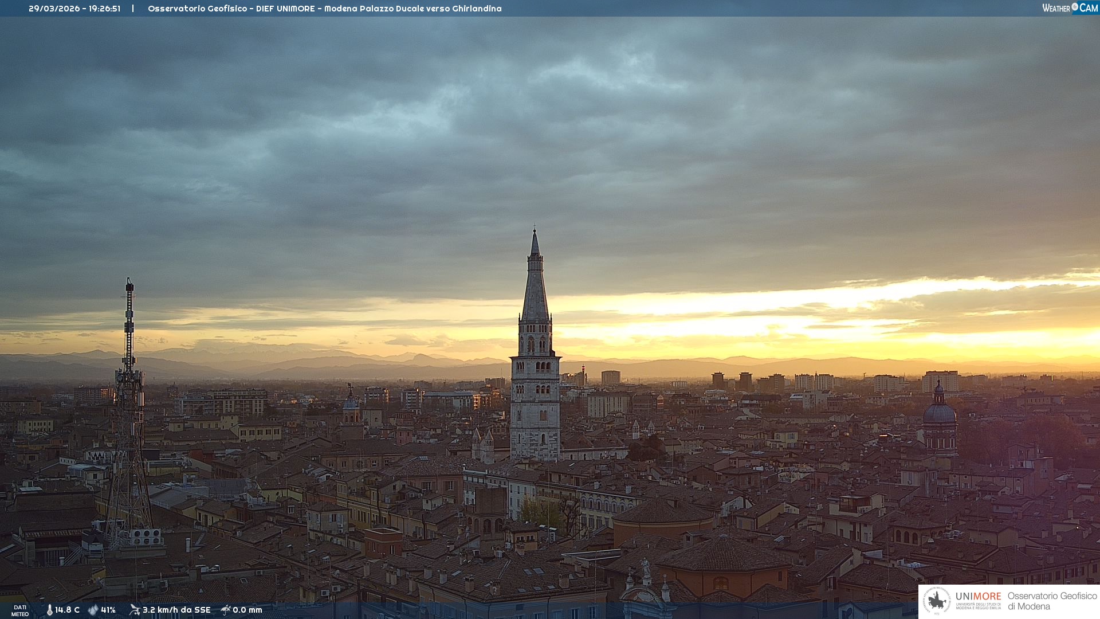Click the UNIMORE university seal emblem
The width and height of the screenshot is (1100, 619).
[937, 601]
